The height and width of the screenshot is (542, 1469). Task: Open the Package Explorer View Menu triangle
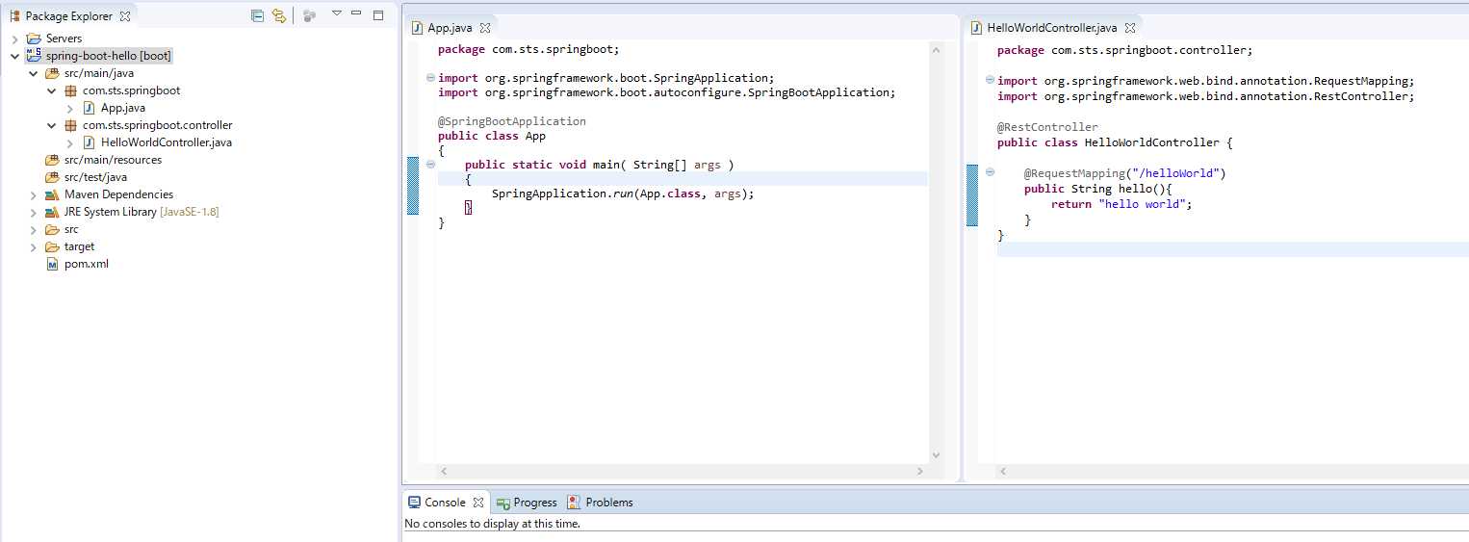pyautogui.click(x=336, y=13)
